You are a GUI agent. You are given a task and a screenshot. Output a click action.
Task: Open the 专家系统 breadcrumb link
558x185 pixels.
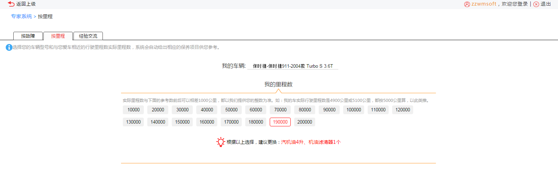tap(21, 16)
